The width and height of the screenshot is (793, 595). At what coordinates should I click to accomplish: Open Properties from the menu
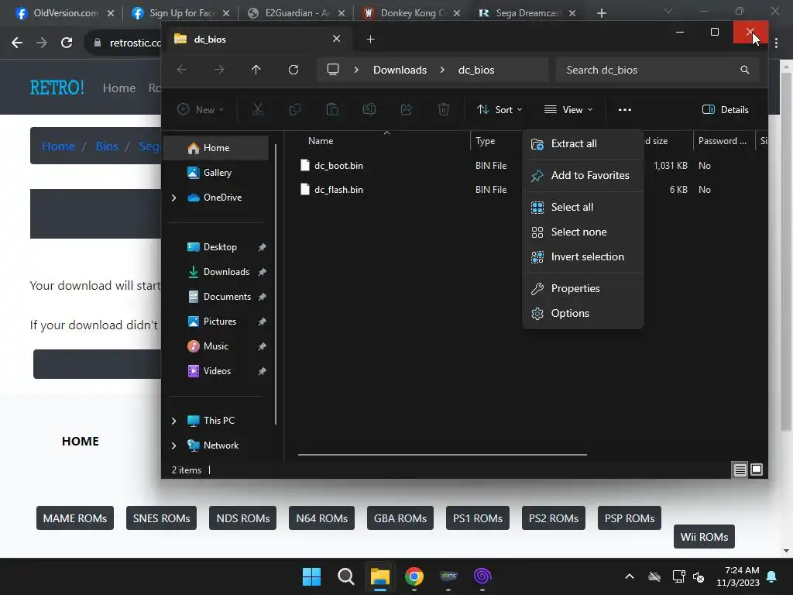(x=583, y=288)
